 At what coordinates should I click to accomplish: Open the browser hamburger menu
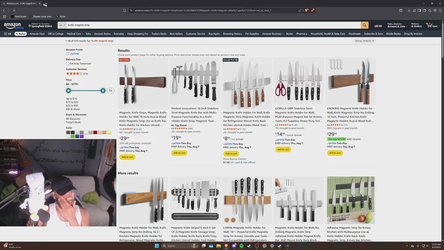coord(440,10)
